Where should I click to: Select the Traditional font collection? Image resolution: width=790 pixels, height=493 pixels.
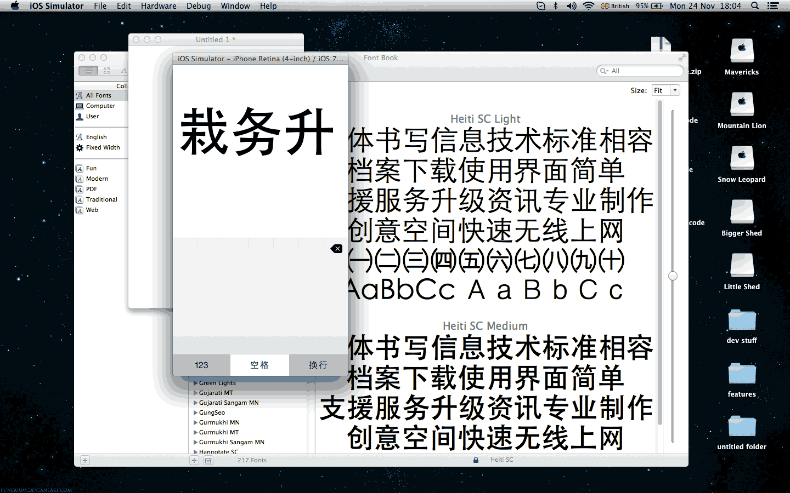coord(101,199)
